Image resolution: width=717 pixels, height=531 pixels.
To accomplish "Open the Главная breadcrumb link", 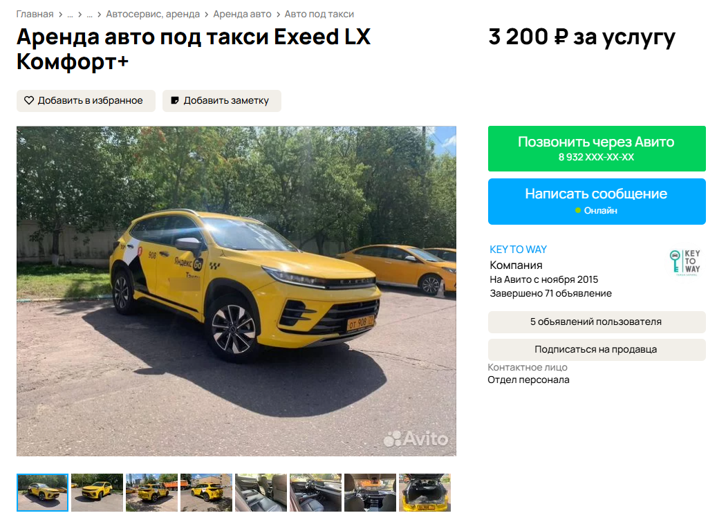I will (x=35, y=15).
